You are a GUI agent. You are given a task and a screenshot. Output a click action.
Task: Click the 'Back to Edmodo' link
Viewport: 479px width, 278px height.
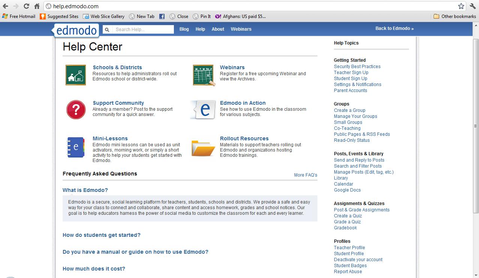(394, 28)
